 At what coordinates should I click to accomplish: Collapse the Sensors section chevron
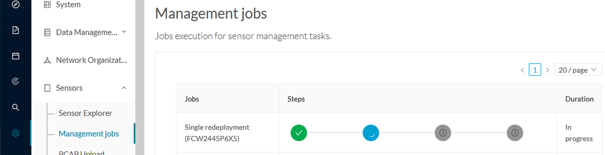tap(124, 88)
